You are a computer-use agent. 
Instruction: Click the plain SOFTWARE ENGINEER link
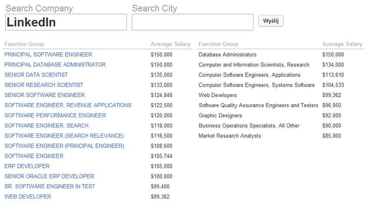[34, 156]
